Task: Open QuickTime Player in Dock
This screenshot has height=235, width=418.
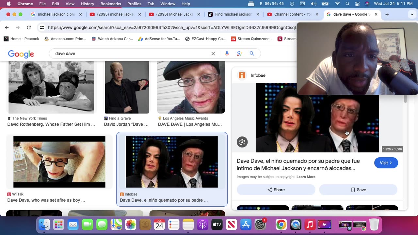Action: pos(296,225)
